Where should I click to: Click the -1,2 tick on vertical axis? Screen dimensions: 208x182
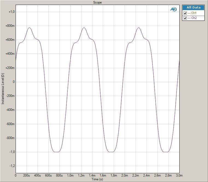[12, 166]
